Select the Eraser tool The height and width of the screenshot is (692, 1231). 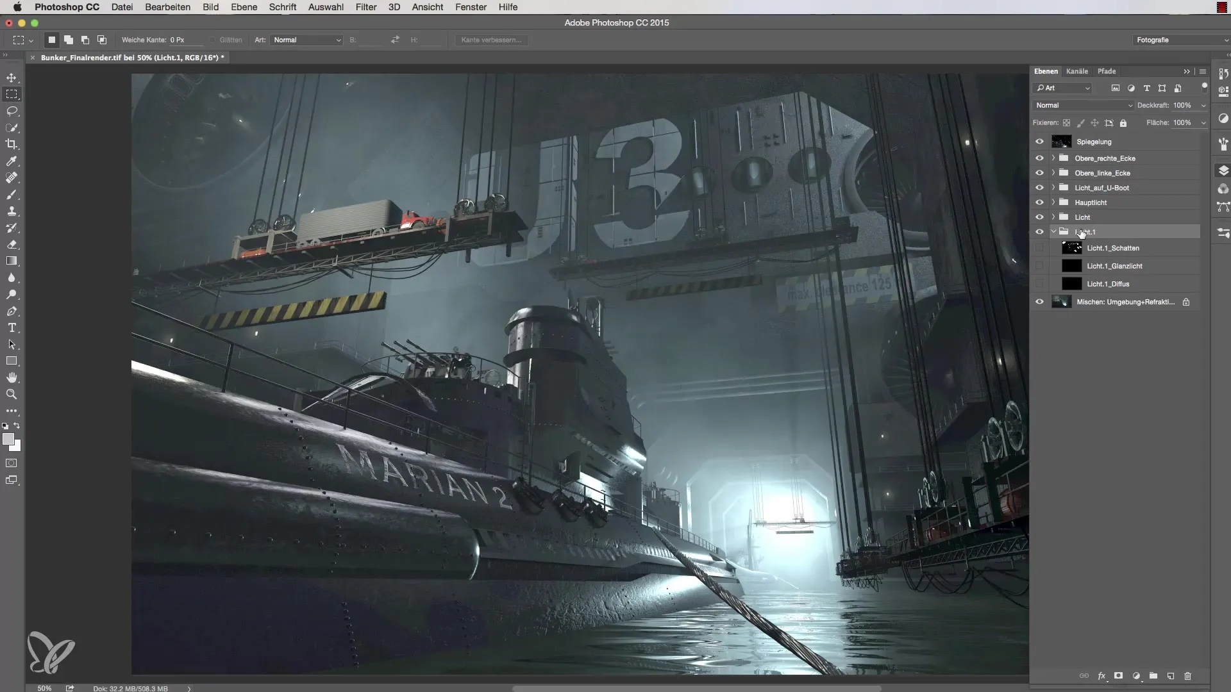12,244
